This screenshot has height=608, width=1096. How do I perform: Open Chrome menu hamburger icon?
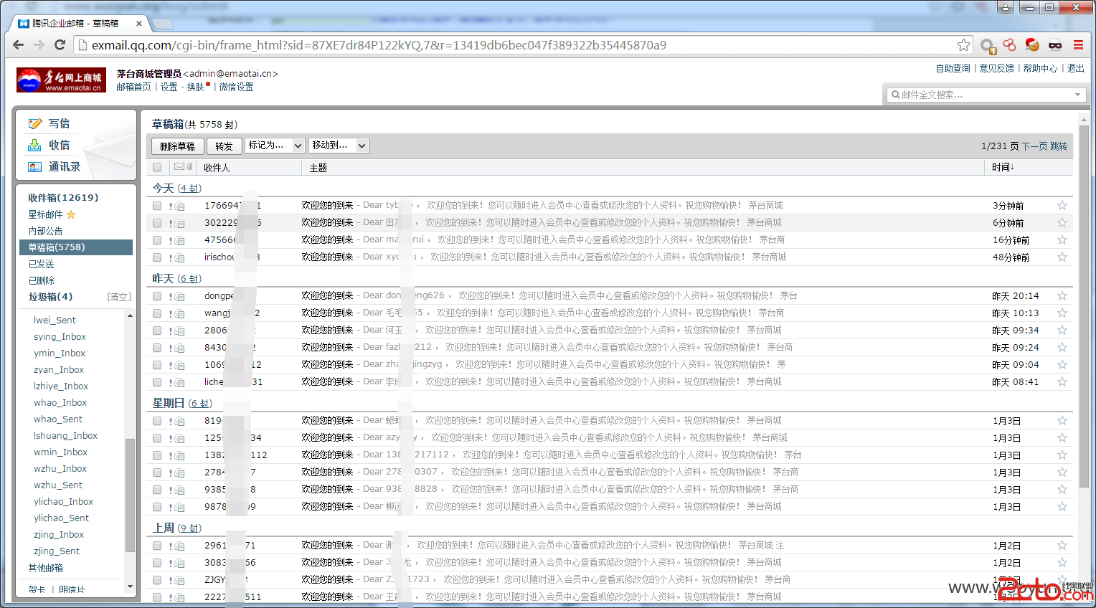(1078, 45)
